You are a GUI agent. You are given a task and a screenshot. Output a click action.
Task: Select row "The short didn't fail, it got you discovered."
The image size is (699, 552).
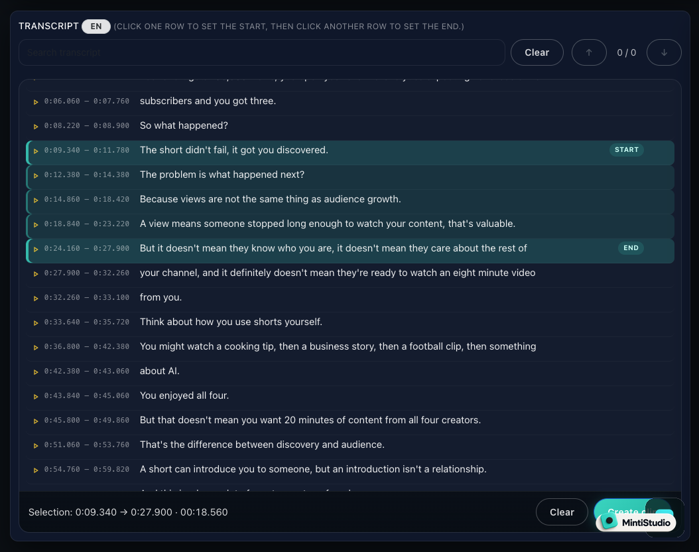click(x=350, y=153)
